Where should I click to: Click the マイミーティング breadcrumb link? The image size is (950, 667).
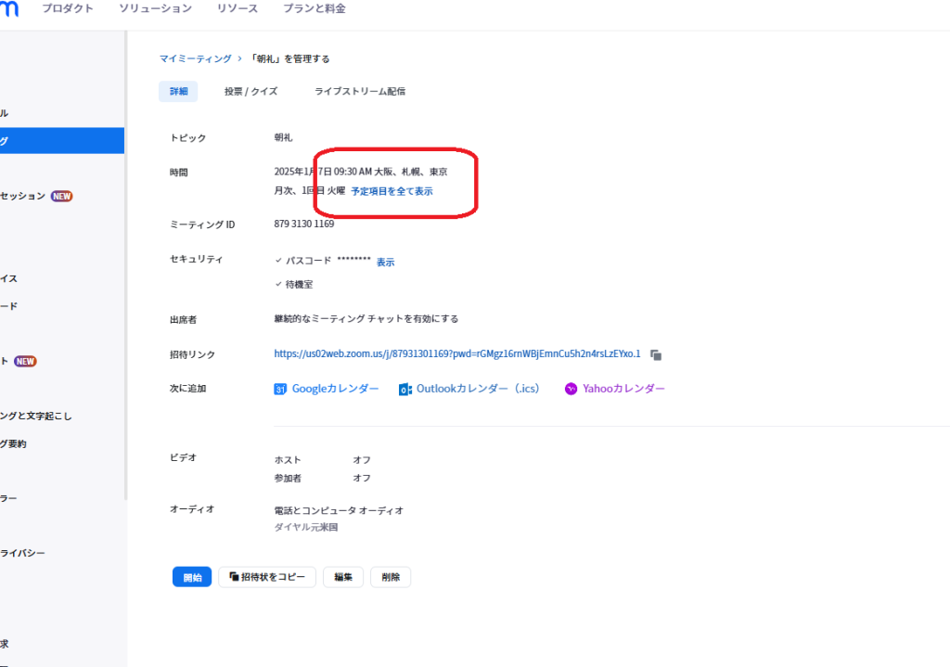[x=195, y=58]
